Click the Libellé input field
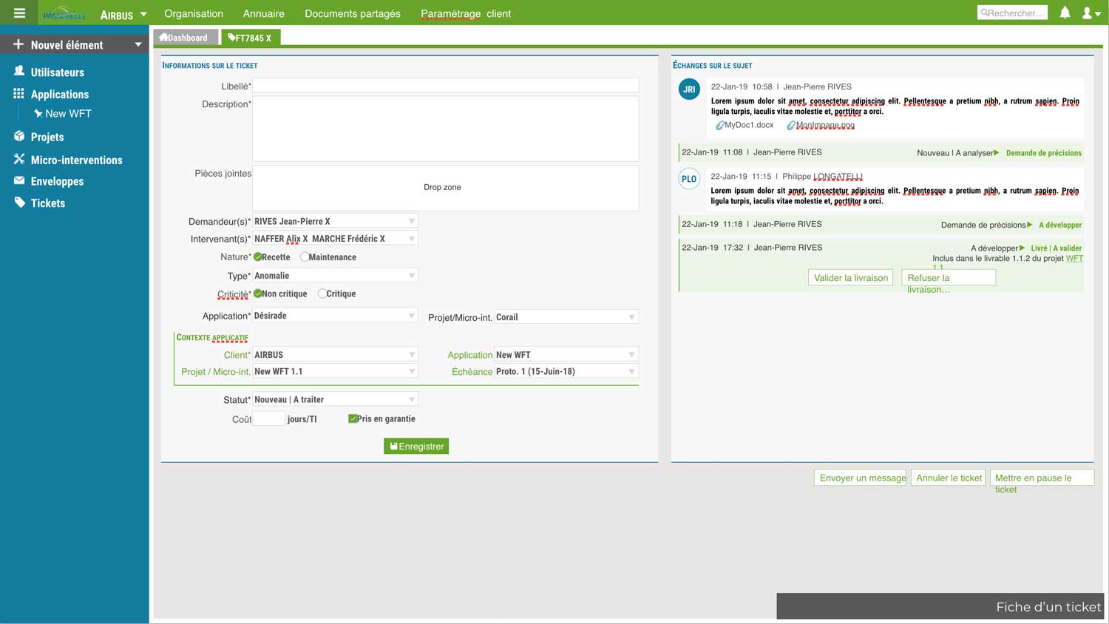The height and width of the screenshot is (624, 1109). (445, 85)
